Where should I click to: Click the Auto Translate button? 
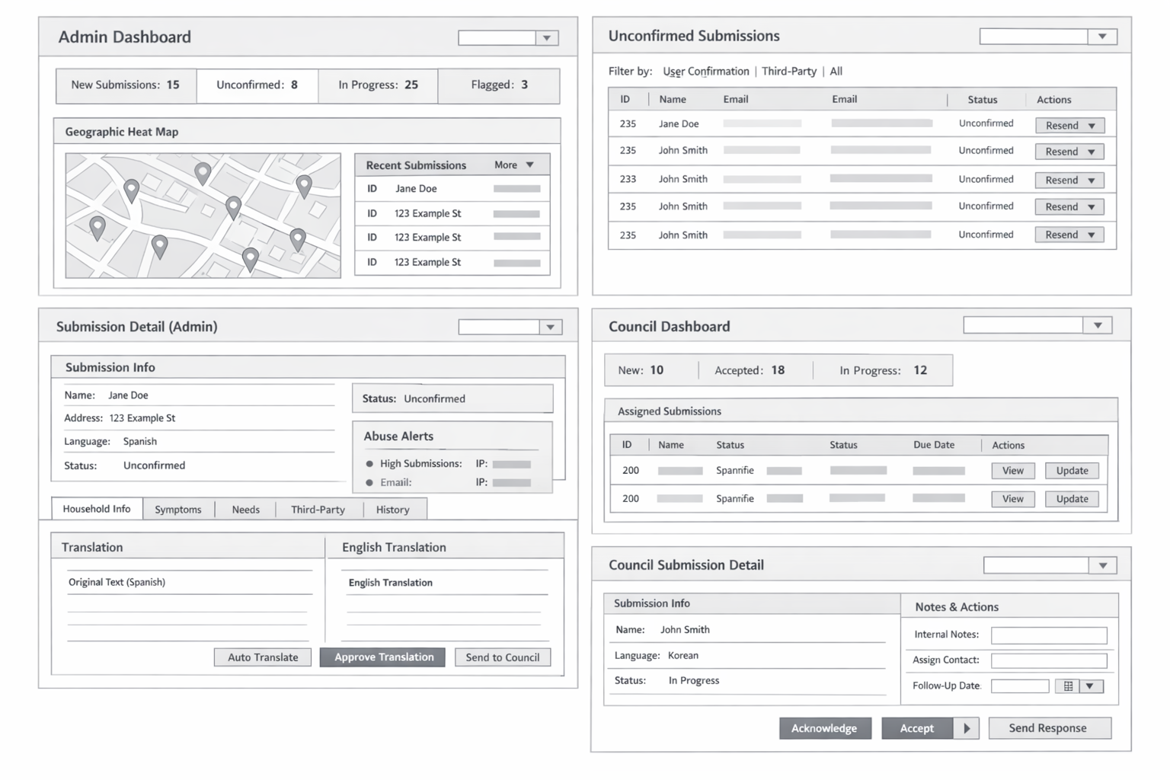[x=263, y=657]
